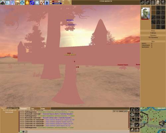
Task: Click the goblin character portrait
Action: point(145,13)
